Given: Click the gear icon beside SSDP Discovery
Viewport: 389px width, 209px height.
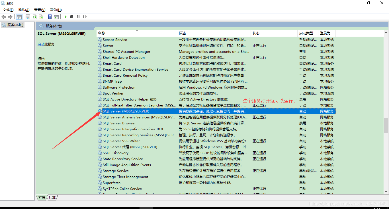Looking at the screenshot, I should 100,153.
